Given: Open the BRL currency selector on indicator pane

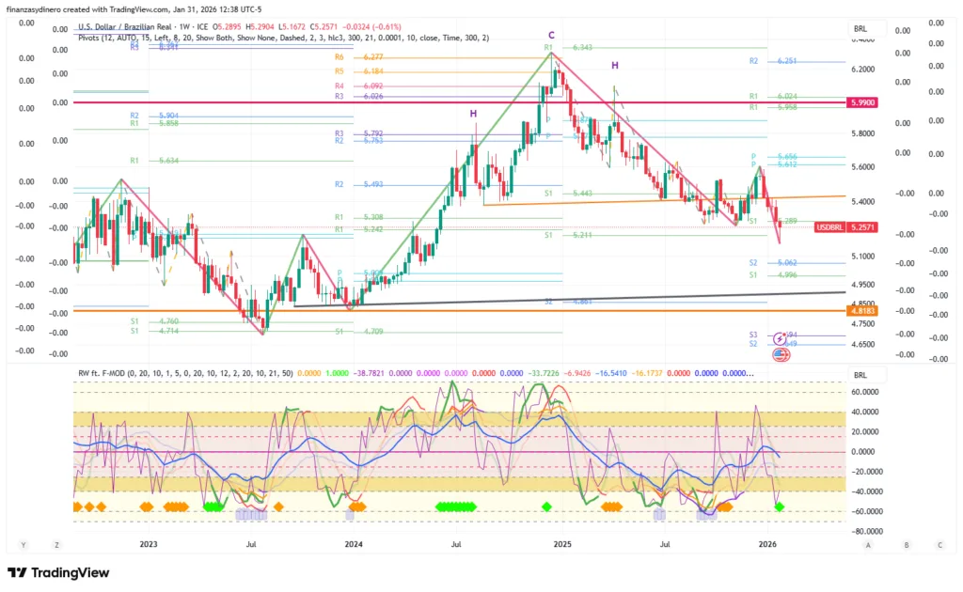Looking at the screenshot, I should click(x=860, y=372).
